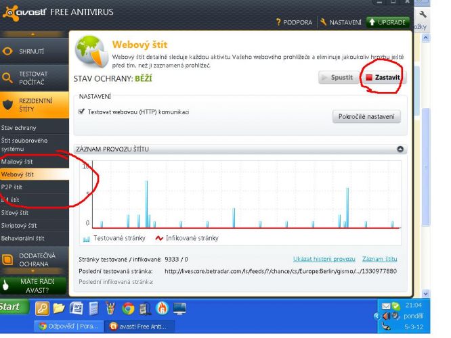The width and height of the screenshot is (451, 338).
Task: Click the background window scrollbar down arrow
Action: click(x=425, y=293)
